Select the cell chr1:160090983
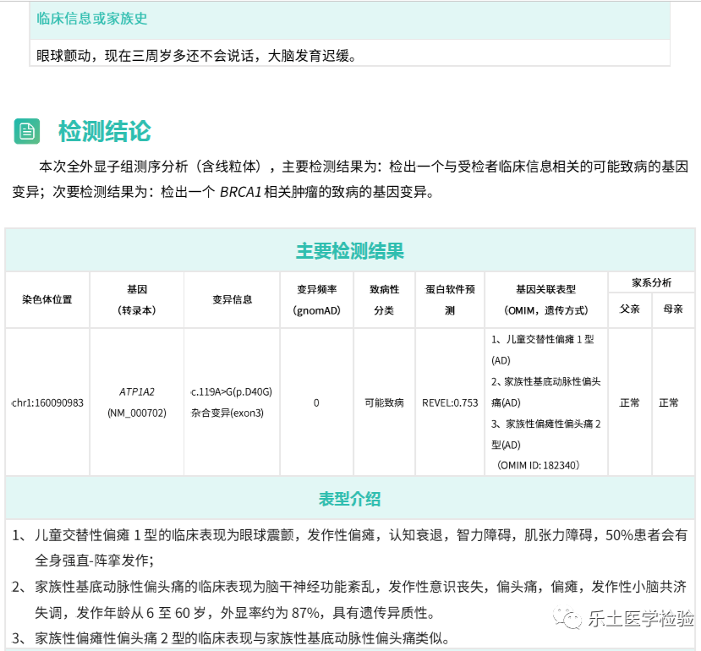Image resolution: width=701 pixels, height=651 pixels. 47,402
